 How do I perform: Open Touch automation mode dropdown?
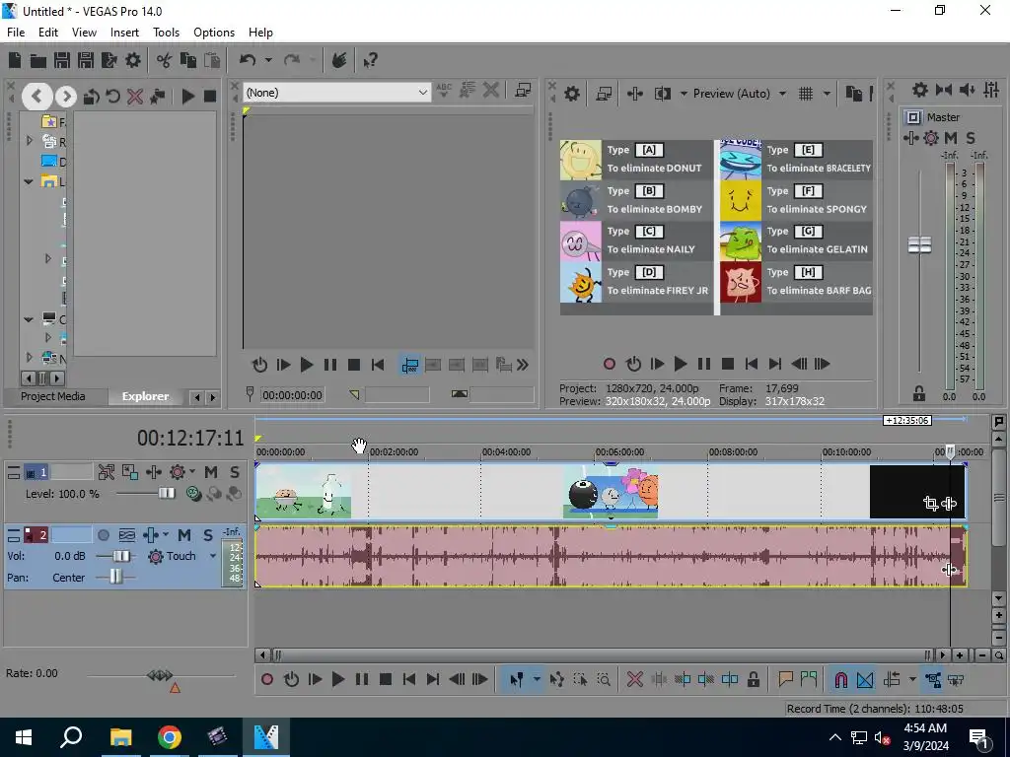[213, 556]
